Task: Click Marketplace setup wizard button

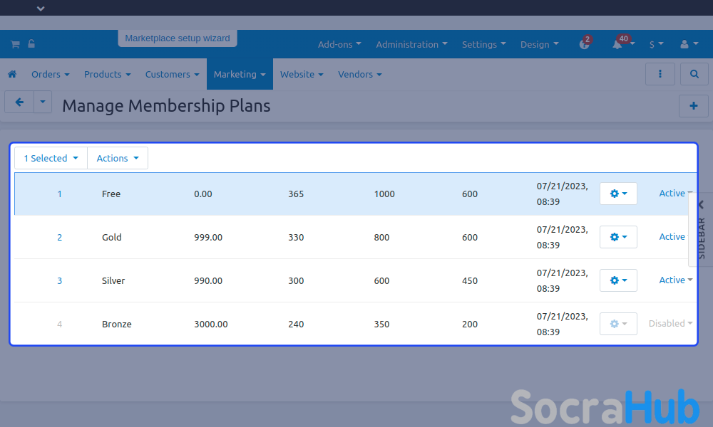Action: 178,38
